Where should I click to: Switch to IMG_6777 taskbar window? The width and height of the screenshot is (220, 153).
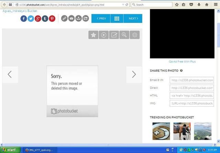pos(40,150)
